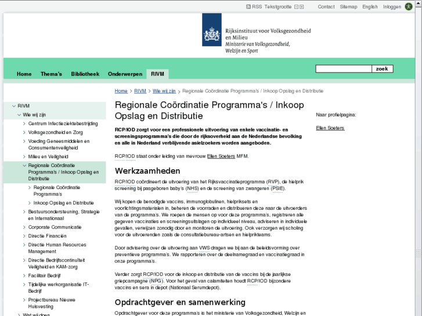
Task: Increase text size with plus icon
Action: (x=301, y=7)
